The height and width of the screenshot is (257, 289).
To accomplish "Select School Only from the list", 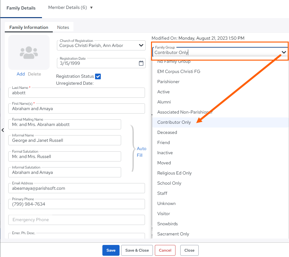I will pyautogui.click(x=220, y=183).
